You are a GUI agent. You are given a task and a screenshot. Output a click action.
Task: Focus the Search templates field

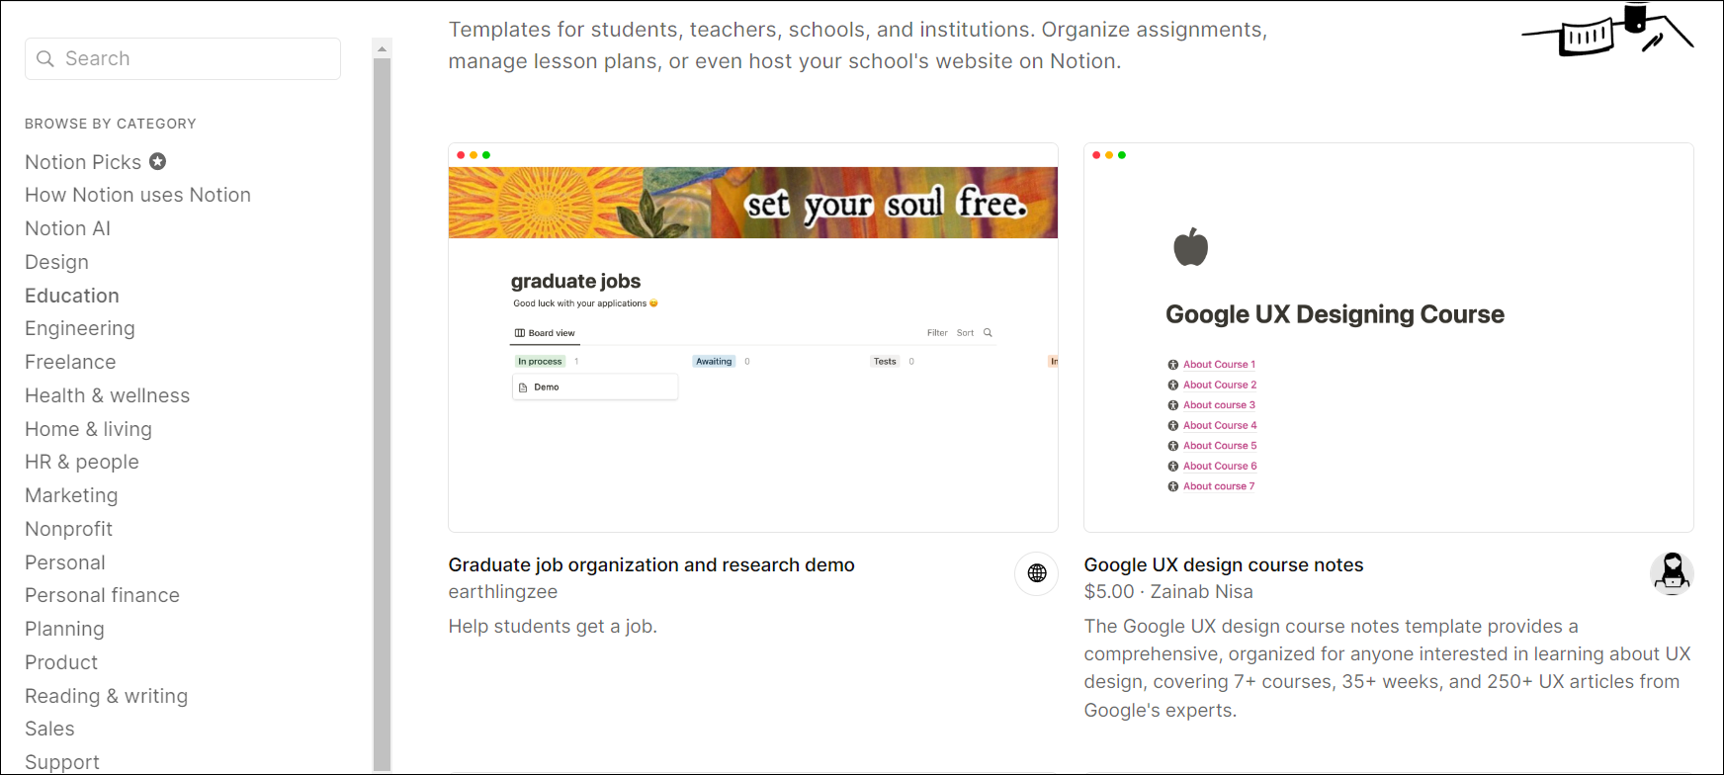183,59
